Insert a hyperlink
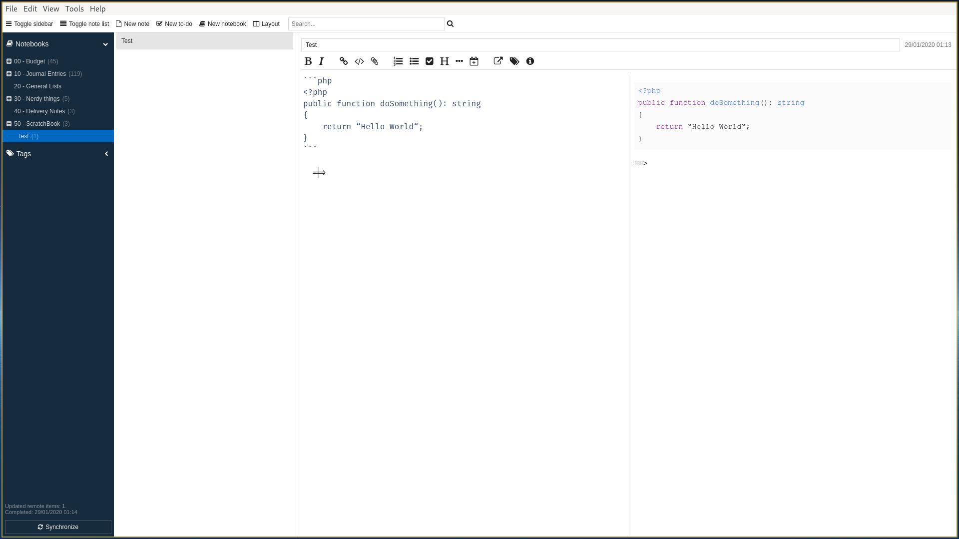This screenshot has width=959, height=539. (343, 61)
